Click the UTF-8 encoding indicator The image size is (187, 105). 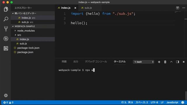pos(154,102)
